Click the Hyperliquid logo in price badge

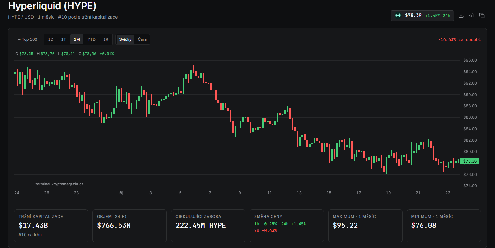pyautogui.click(x=398, y=16)
